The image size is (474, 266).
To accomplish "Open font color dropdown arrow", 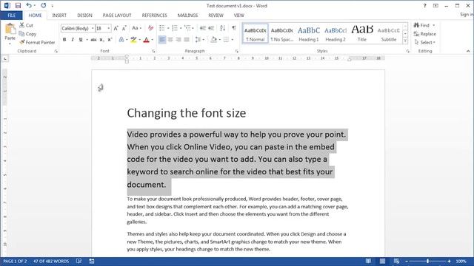I will pyautogui.click(x=152, y=40).
